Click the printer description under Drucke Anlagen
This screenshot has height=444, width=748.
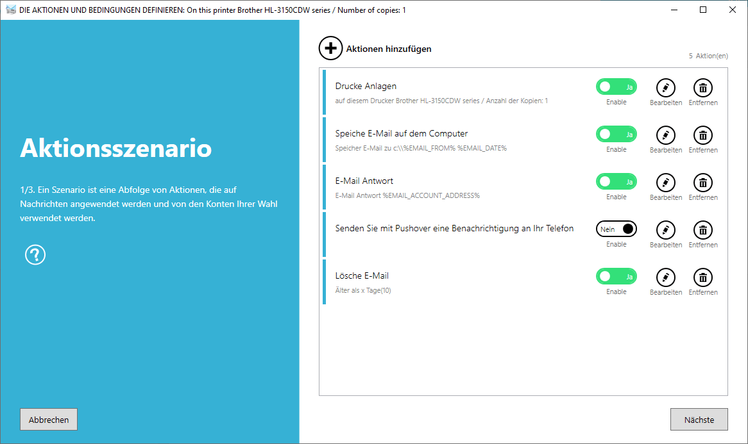(441, 101)
